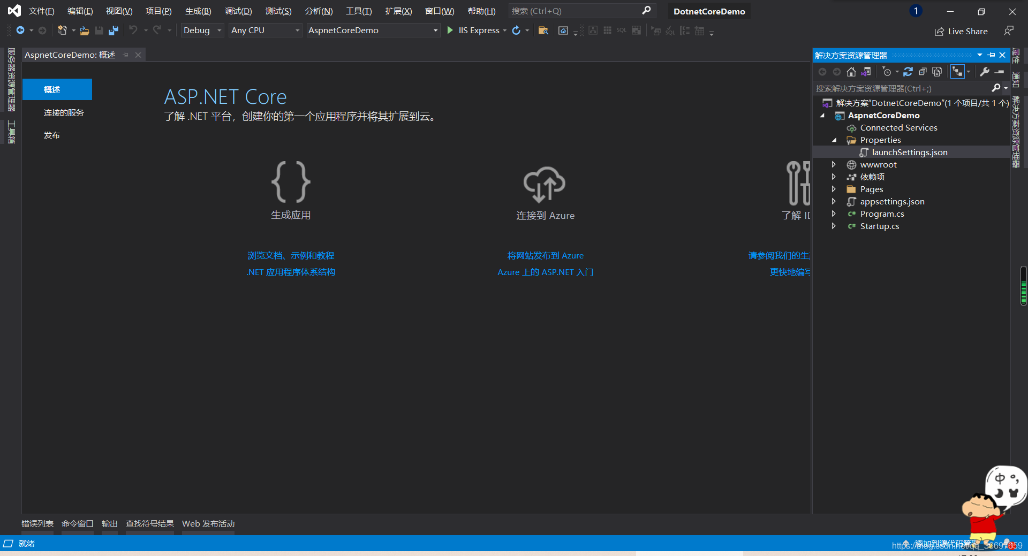This screenshot has width=1028, height=556.
Task: Collapse the Properties folder node
Action: pos(834,140)
